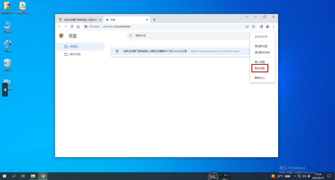Image resolution: width=335 pixels, height=180 pixels.
Task: Toggle the browser side panel icon
Action: pos(261,27)
